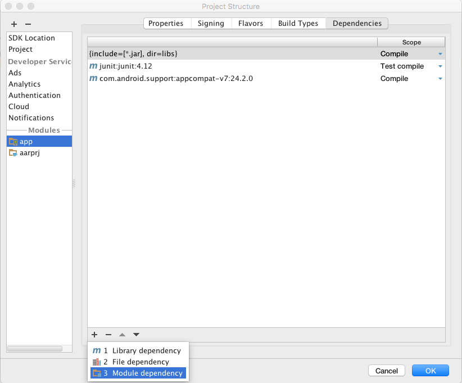Select the app module
462x383 pixels.
pos(39,142)
